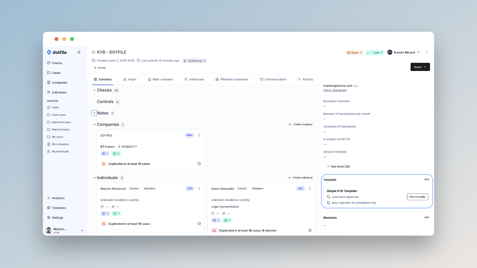Open Mamizo Ravaloson card options menu
Viewport: 477px width, 268px height.
point(199,188)
